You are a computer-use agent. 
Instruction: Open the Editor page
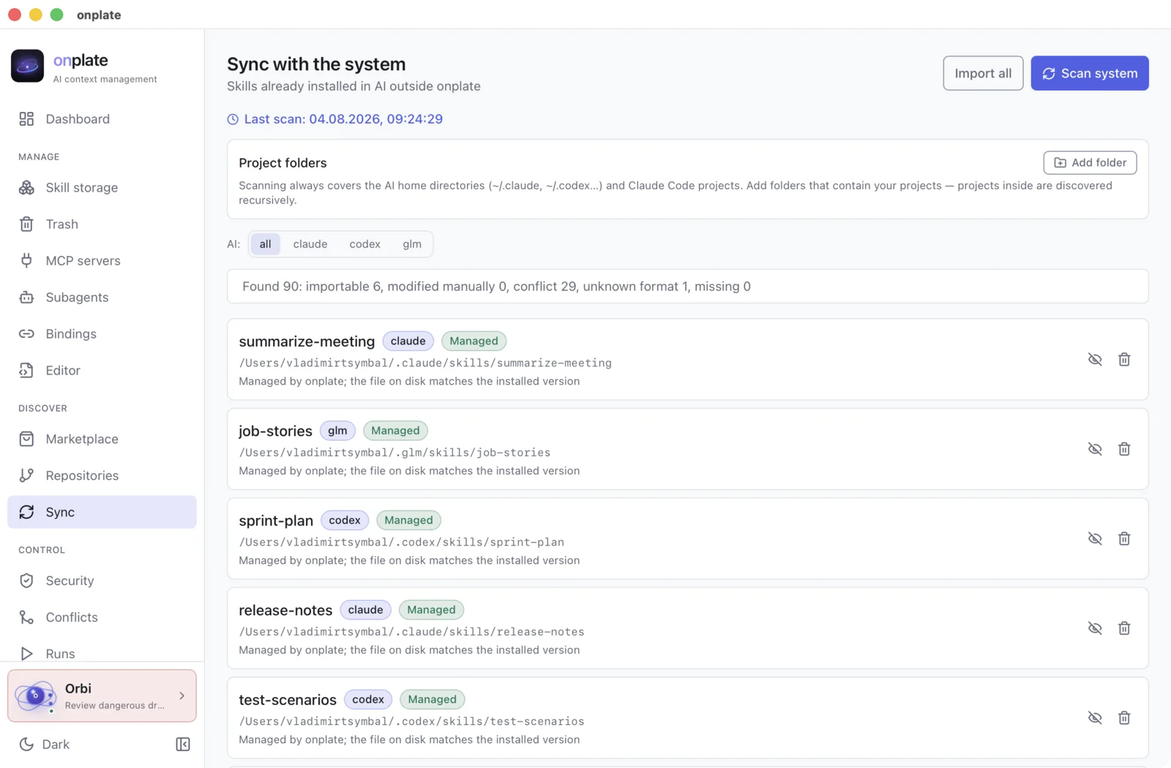point(102,371)
